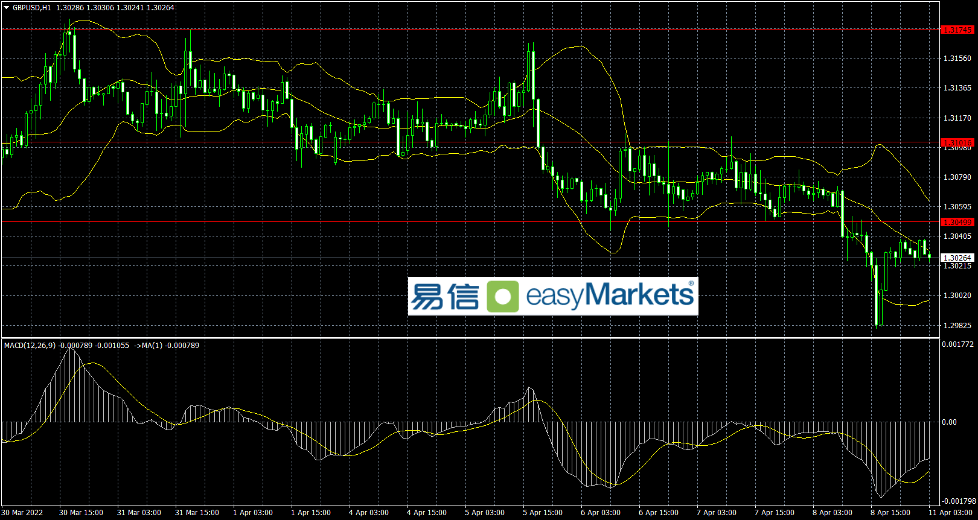Image resolution: width=978 pixels, height=520 pixels.
Task: Click the 31 Mar 03:00 time label
Action: tap(139, 513)
